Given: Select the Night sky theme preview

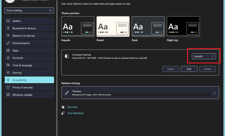Looking at the screenshot, I should (x=183, y=27).
